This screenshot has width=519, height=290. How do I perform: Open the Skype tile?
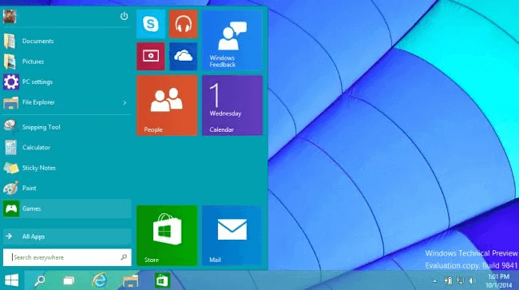(151, 24)
